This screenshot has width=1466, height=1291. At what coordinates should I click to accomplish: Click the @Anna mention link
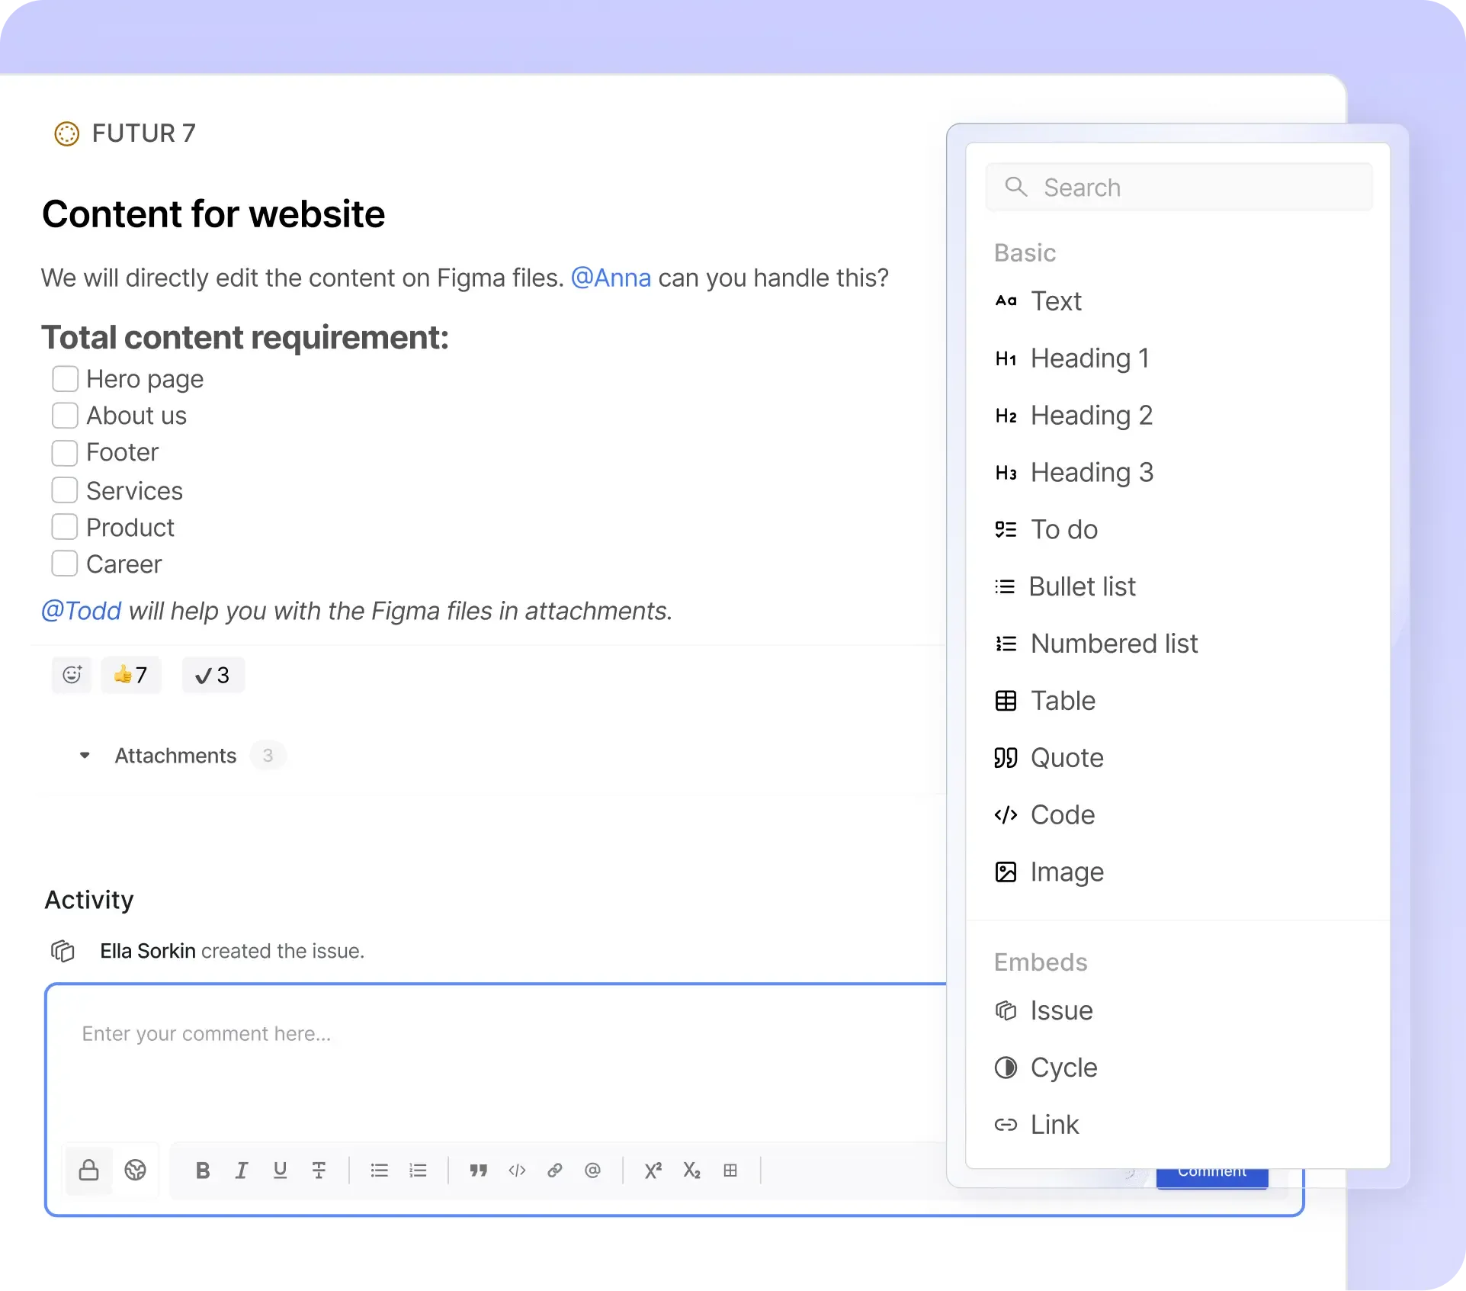[611, 278]
